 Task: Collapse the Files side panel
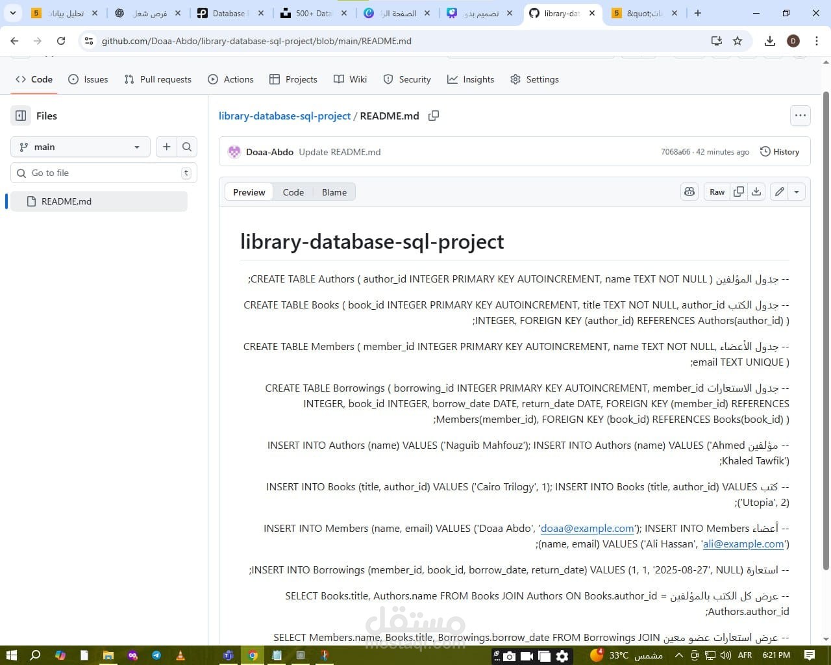tap(21, 116)
